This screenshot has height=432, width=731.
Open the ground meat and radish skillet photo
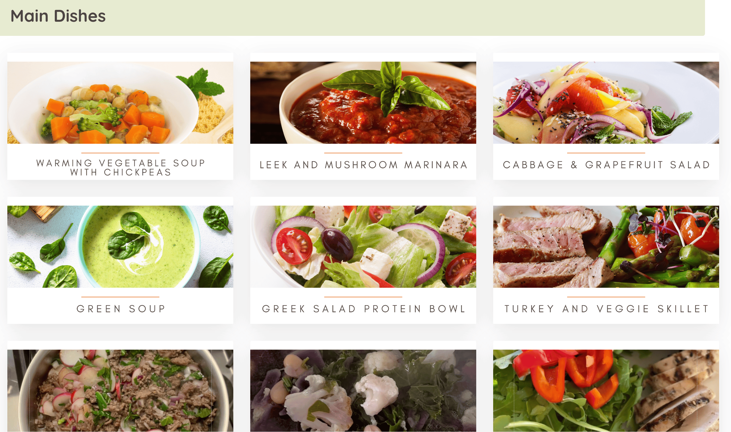point(120,391)
